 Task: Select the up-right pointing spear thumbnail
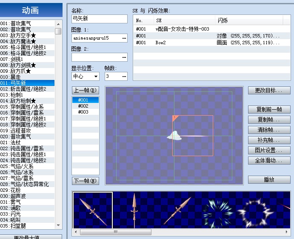pos(177,210)
